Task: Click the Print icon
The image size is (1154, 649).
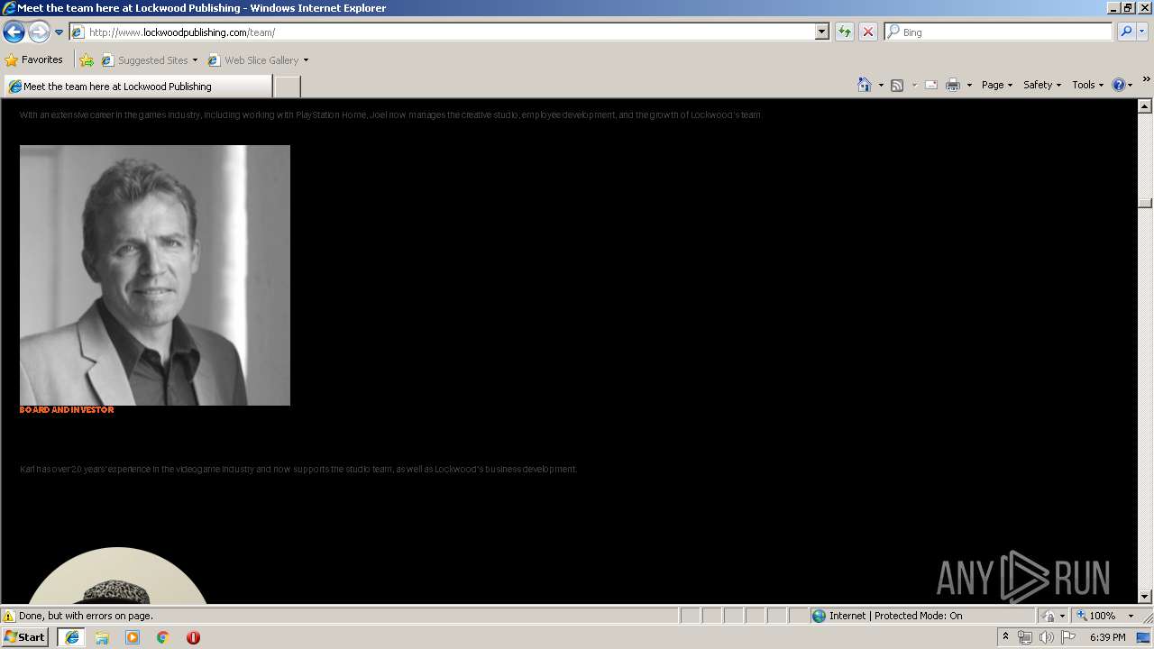Action: (953, 85)
